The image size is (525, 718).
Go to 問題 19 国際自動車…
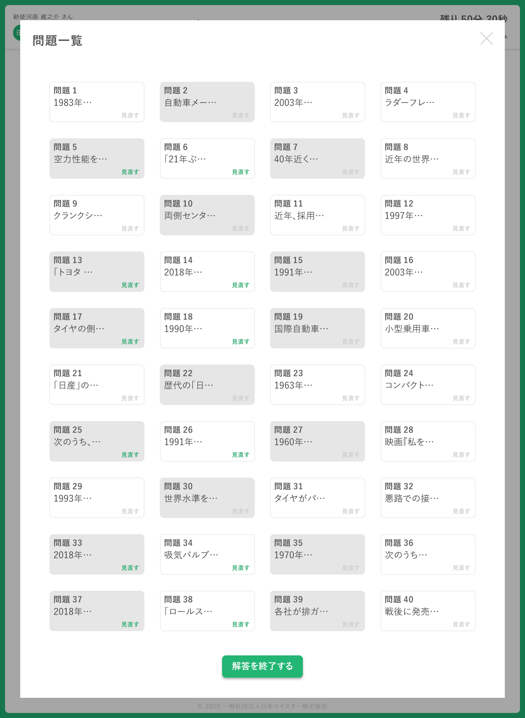(318, 328)
